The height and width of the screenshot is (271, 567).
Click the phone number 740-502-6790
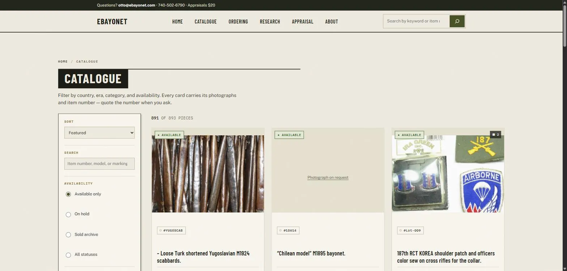click(171, 5)
